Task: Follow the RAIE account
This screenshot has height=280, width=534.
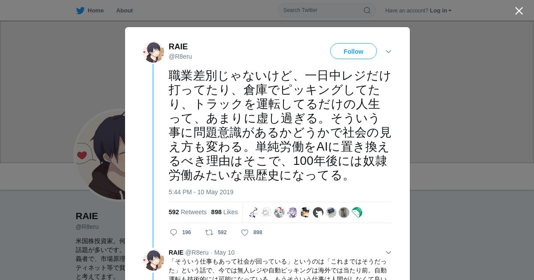Action: click(x=353, y=51)
